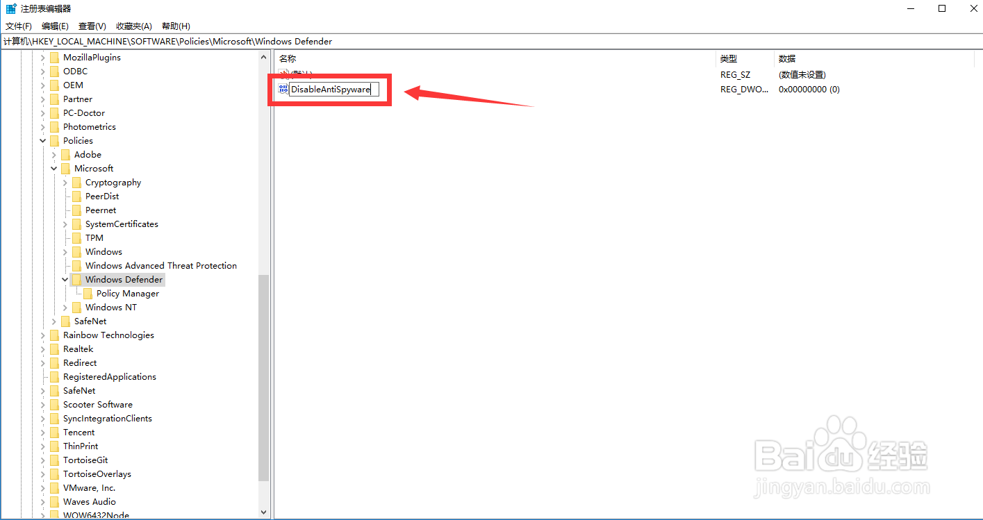This screenshot has height=520, width=983.
Task: Select the Scooter Software key
Action: (x=98, y=404)
